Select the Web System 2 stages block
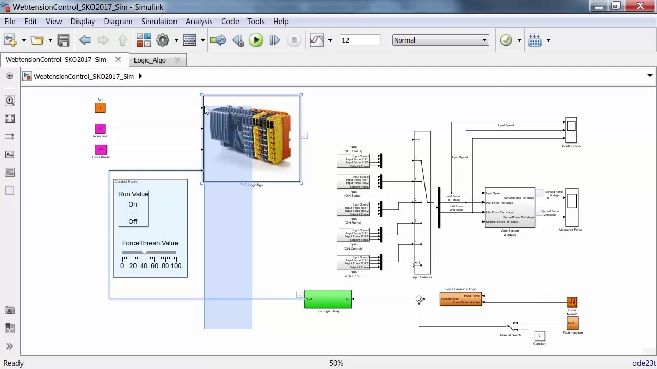The image size is (657, 369). click(510, 208)
